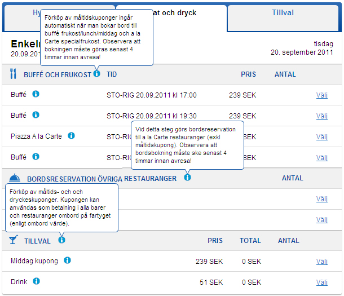
Task: Switch to the Tillval tab at top
Action: pos(282,13)
